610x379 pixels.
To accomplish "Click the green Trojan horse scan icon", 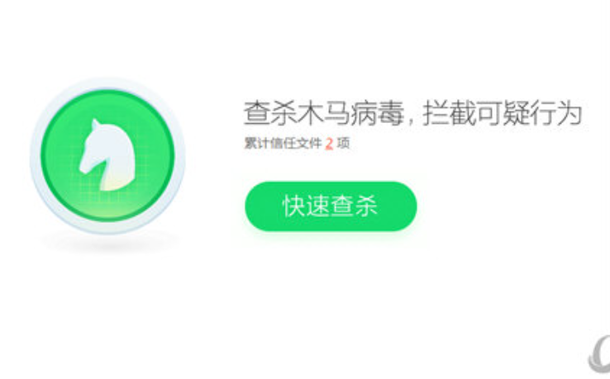I will click(x=107, y=155).
